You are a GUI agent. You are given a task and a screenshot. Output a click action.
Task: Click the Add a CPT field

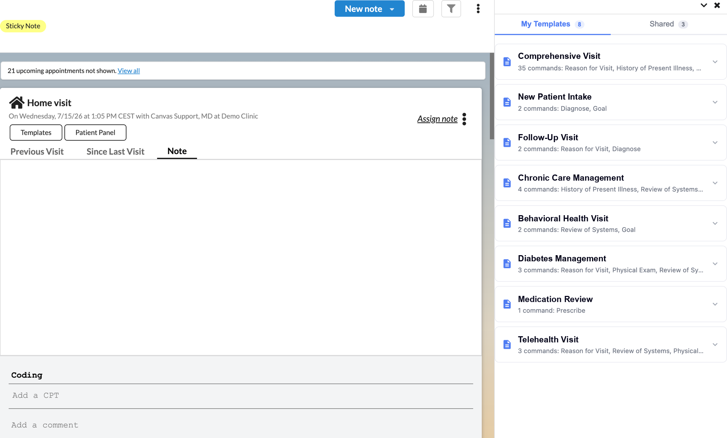tap(241, 395)
